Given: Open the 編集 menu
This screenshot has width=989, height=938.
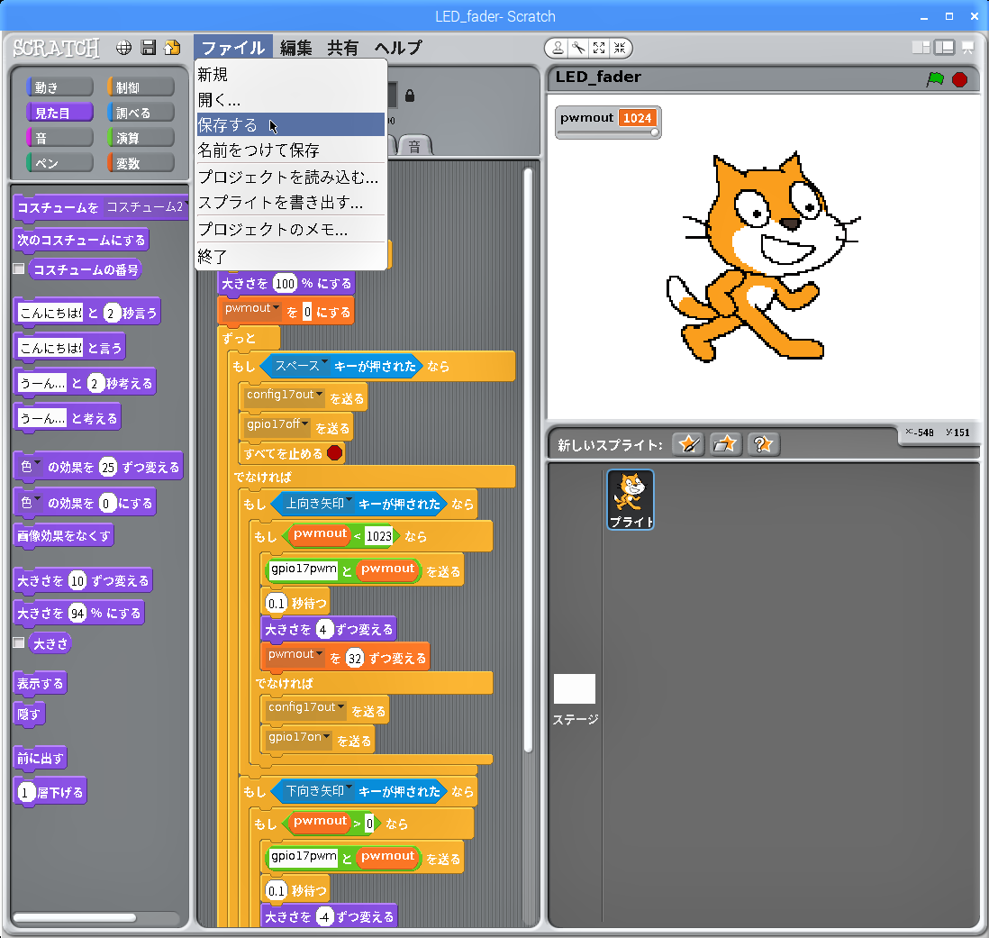Looking at the screenshot, I should click(295, 48).
